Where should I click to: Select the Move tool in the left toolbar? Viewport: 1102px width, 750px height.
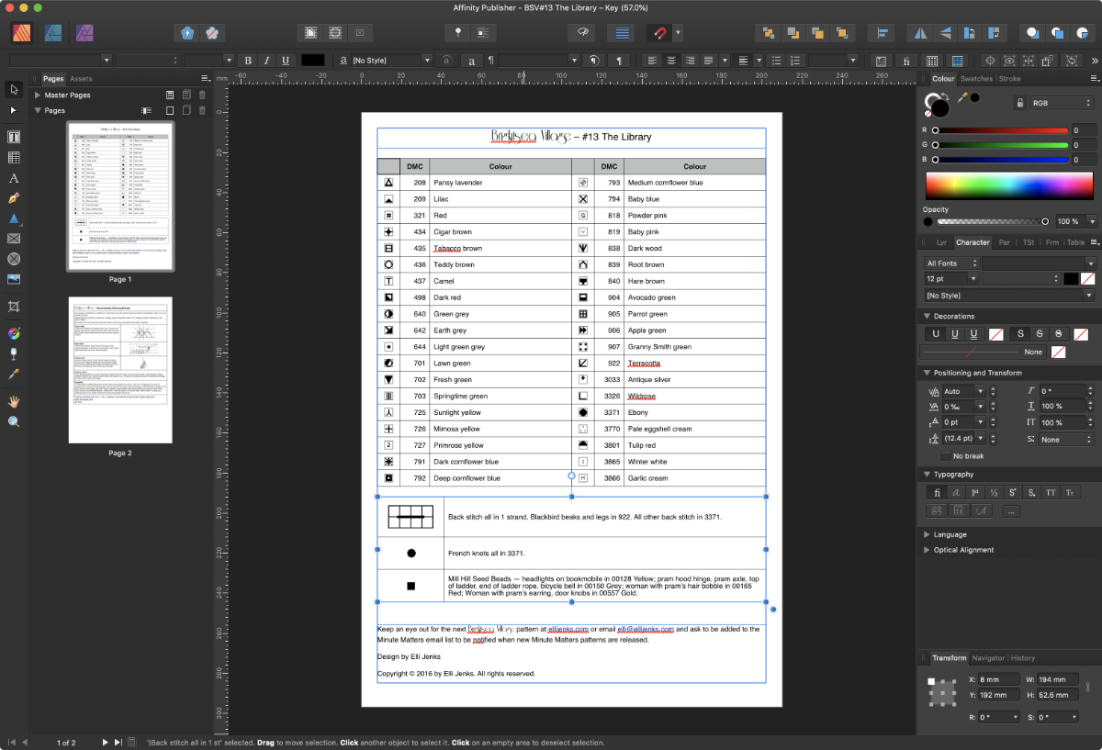click(x=14, y=91)
